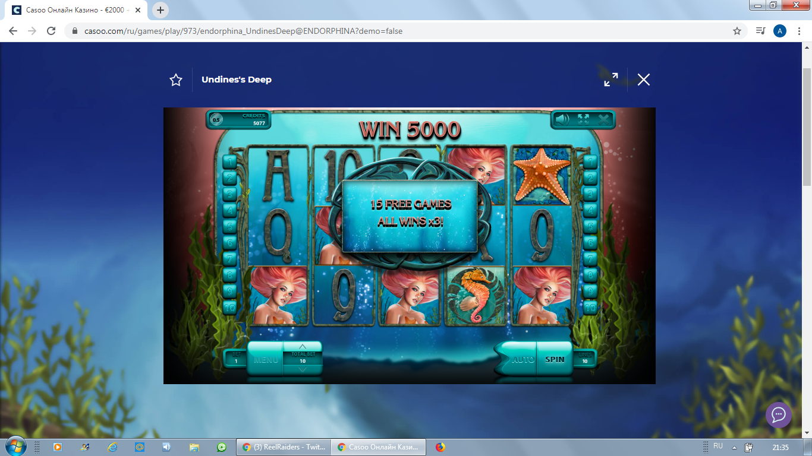Click the 'WIN 5000' text
812x456 pixels.
410,130
